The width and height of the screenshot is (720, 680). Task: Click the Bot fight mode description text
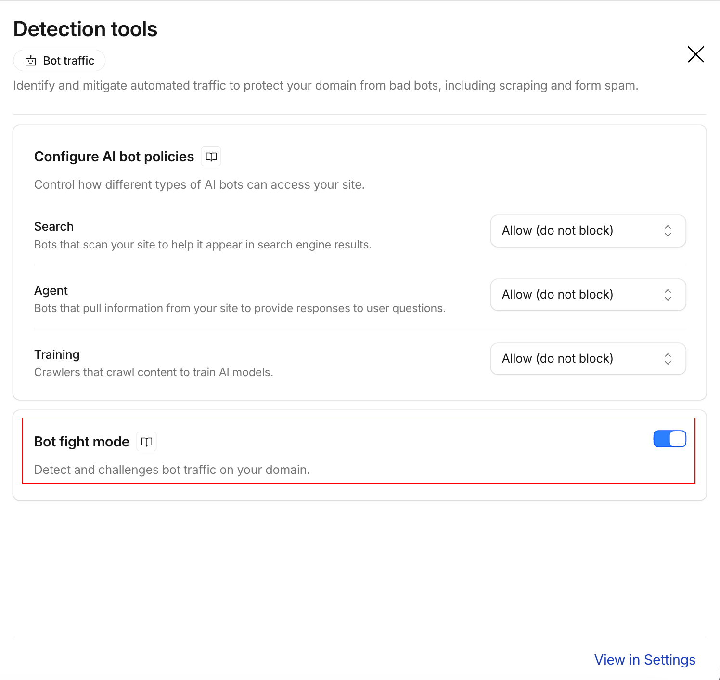click(x=172, y=470)
